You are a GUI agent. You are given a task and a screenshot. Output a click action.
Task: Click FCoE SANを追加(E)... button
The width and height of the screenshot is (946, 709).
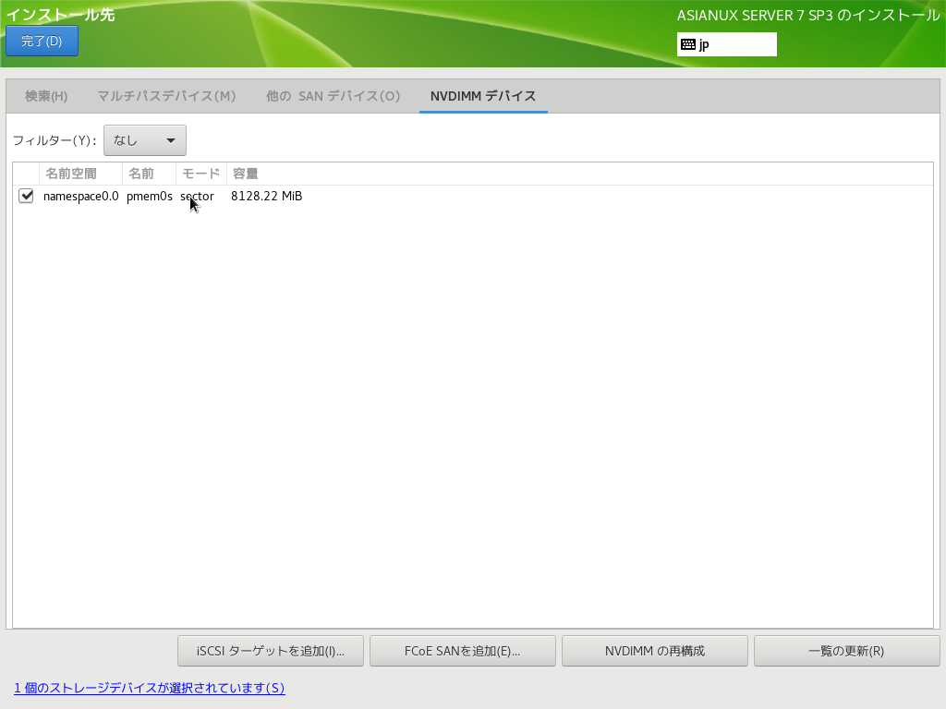(462, 651)
